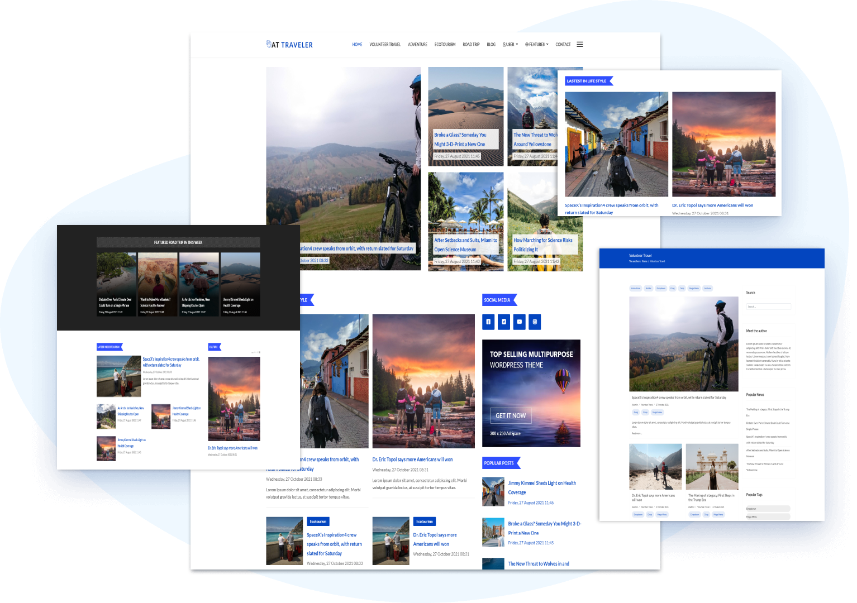Click the POPULAR POSTS section heading
This screenshot has width=857, height=603.
coord(500,463)
